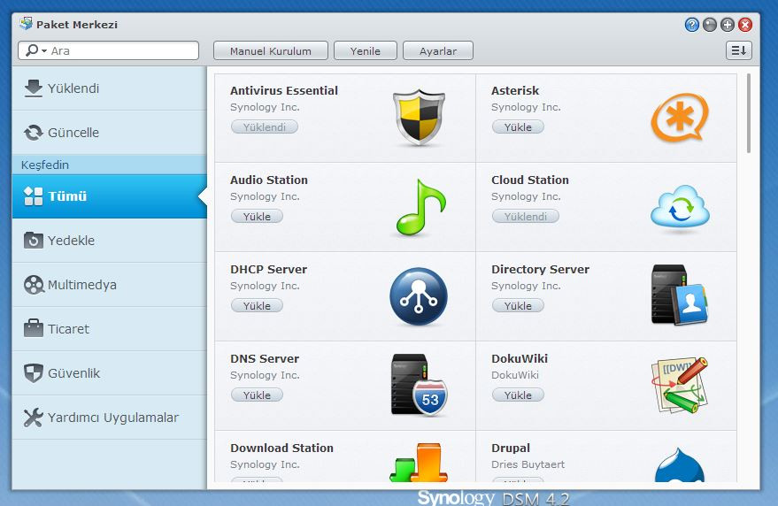This screenshot has width=778, height=506.
Task: Open the Ayarlar settings button
Action: coord(438,51)
